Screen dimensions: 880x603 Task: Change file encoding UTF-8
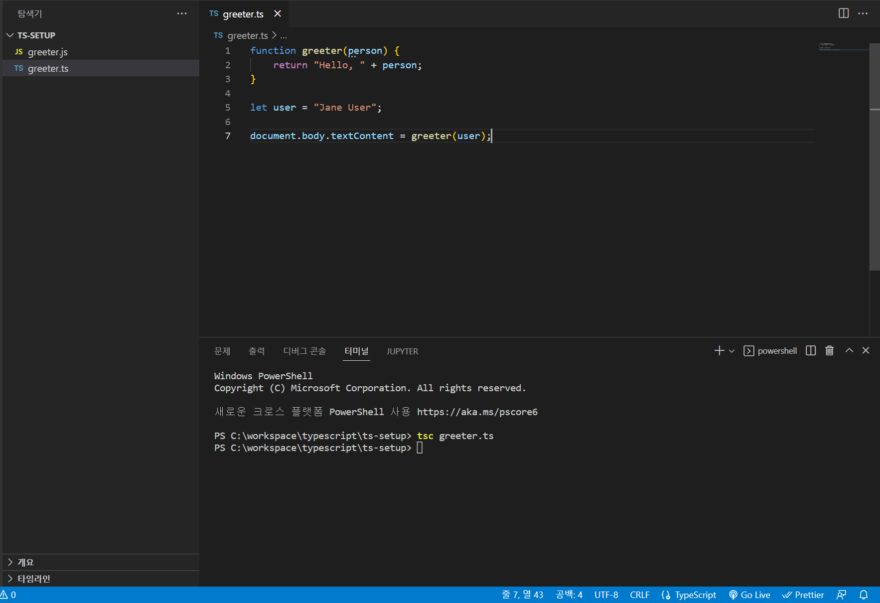pos(606,595)
